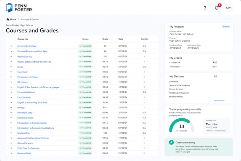Screen dimensions: 241x161
Task: Open Scratch the Surface course link
Action: 27,46
